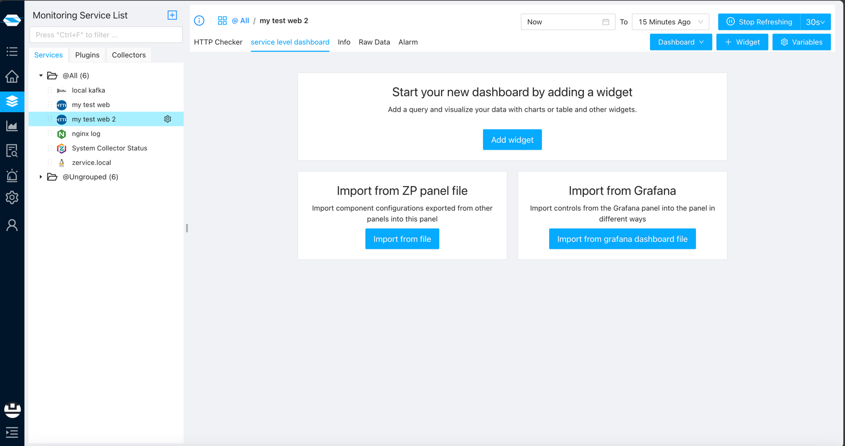Open the settings gear in sidebar
845x446 pixels.
click(12, 197)
